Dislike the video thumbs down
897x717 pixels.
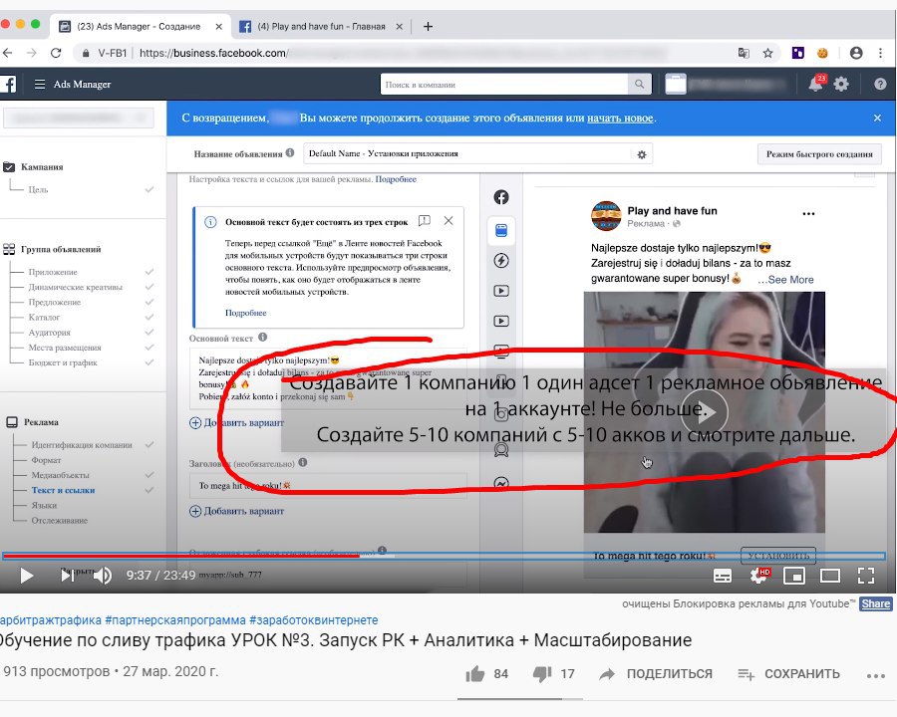[542, 674]
